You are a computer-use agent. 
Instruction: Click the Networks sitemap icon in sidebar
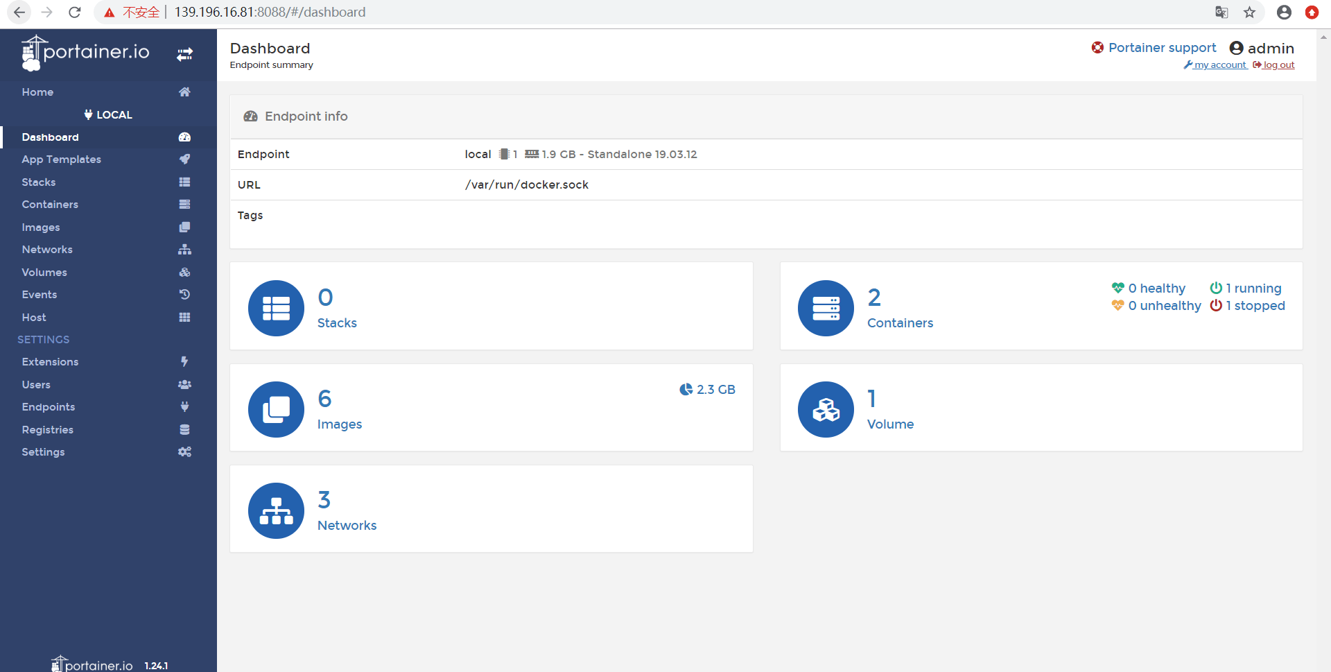point(184,250)
